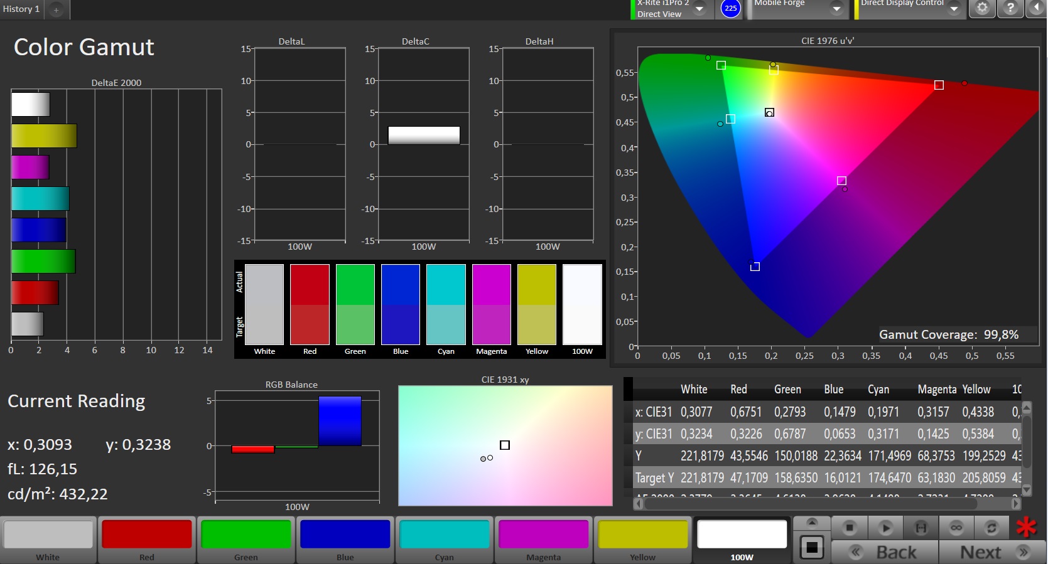1048x564 pixels.
Task: Add new history tab with plus
Action: 56,9
